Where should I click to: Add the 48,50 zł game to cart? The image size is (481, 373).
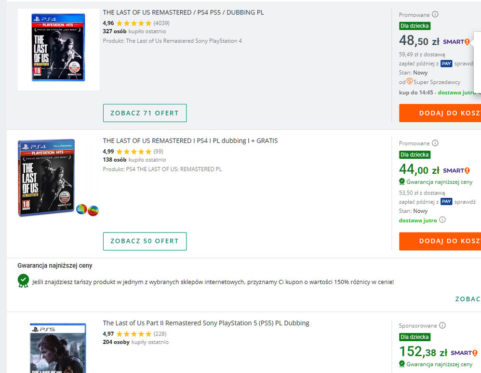pyautogui.click(x=440, y=113)
